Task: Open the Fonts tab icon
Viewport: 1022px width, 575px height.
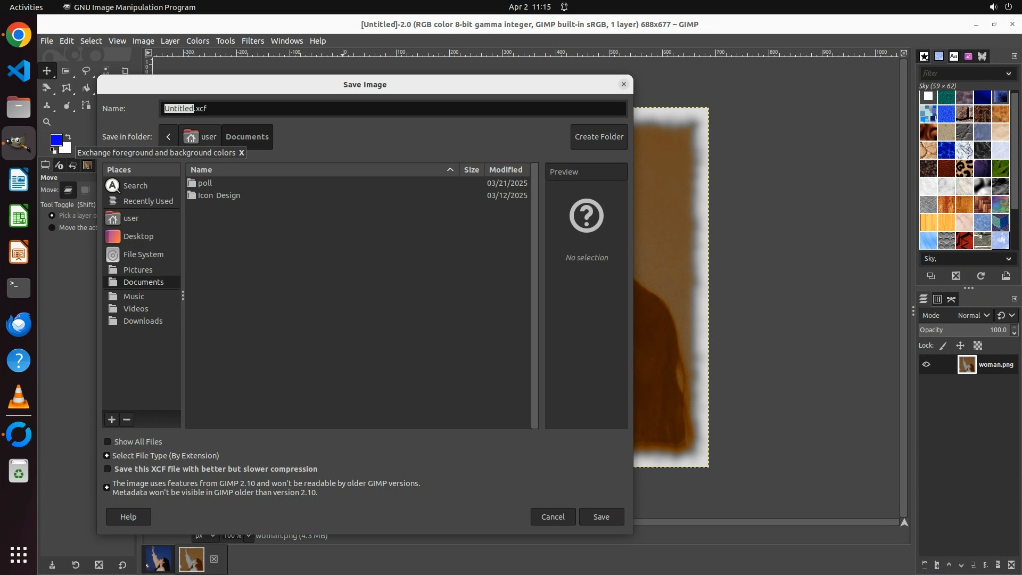Action: click(953, 56)
